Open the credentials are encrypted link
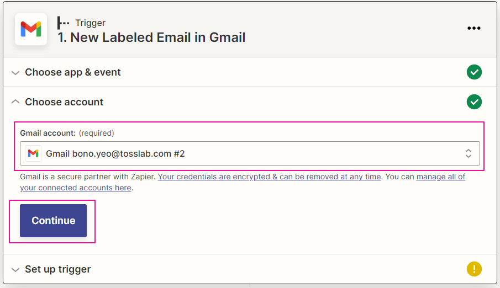Screen dimensions: 500x288 (x=270, y=177)
